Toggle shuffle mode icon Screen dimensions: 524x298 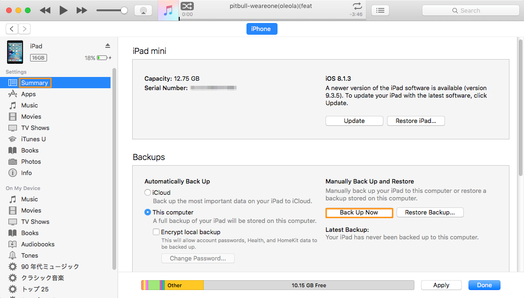(x=187, y=6)
